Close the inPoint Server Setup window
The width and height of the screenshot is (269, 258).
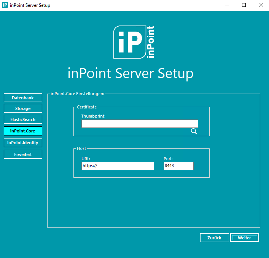(x=261, y=5)
